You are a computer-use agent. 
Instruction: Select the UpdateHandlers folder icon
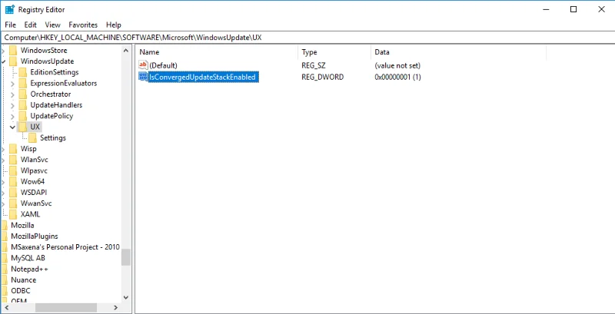click(x=23, y=105)
